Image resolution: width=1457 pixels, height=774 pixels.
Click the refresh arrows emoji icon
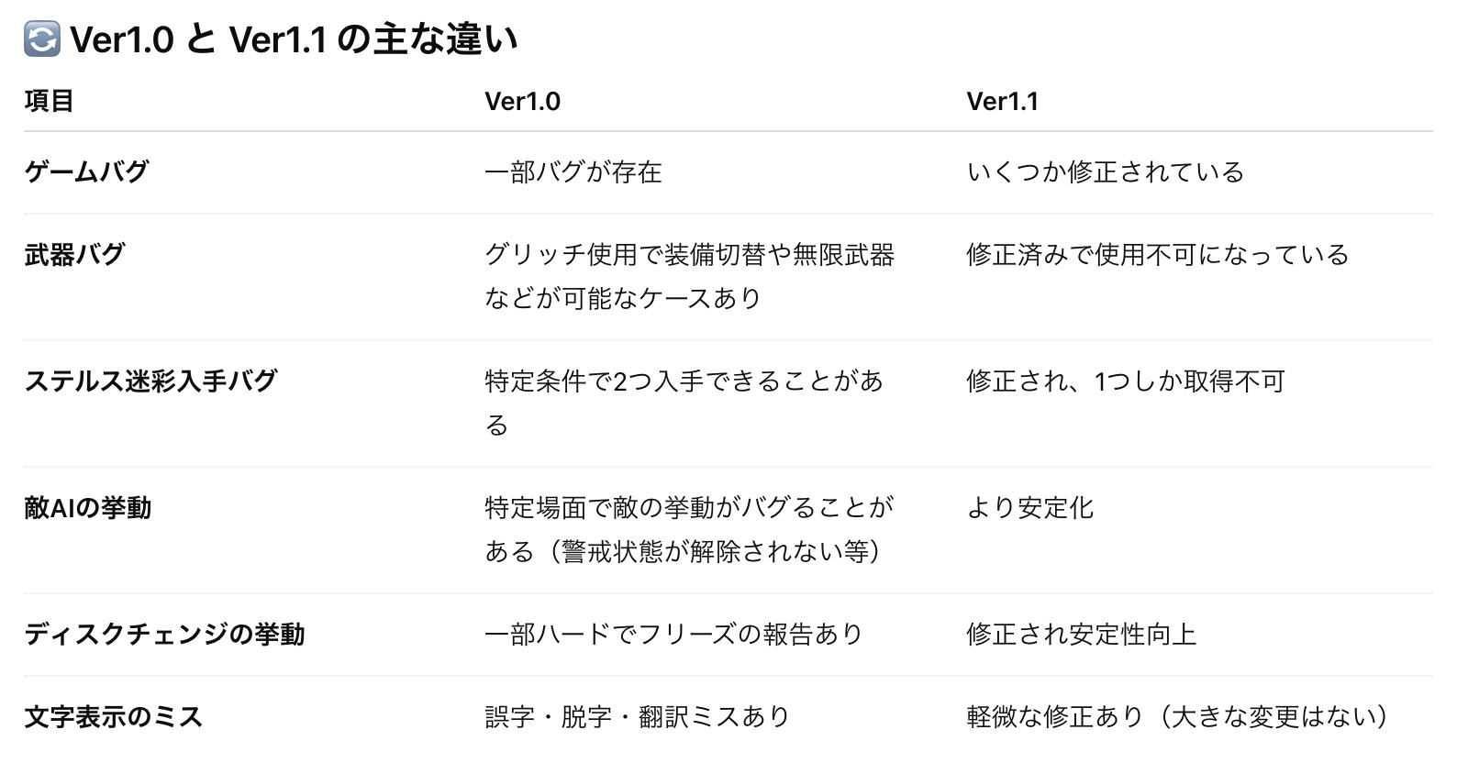(x=41, y=39)
